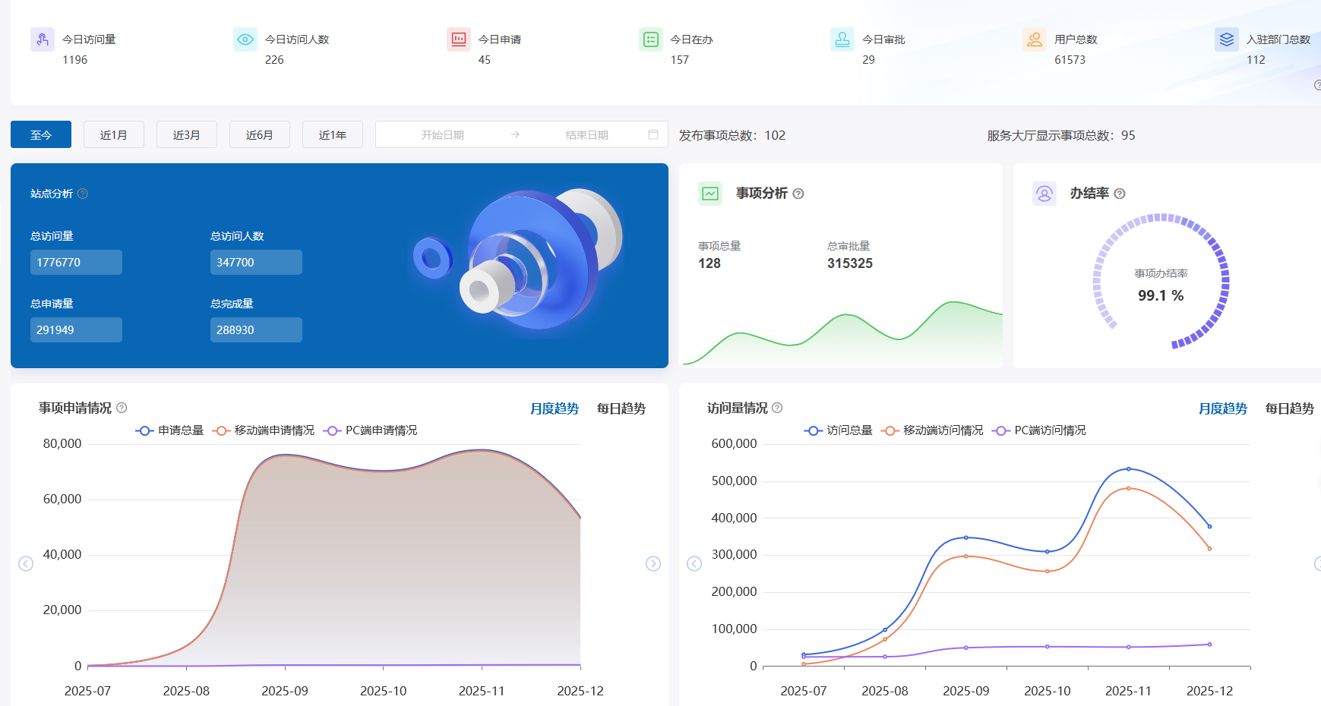Toggle PC端申请情况 legend series

pos(370,430)
